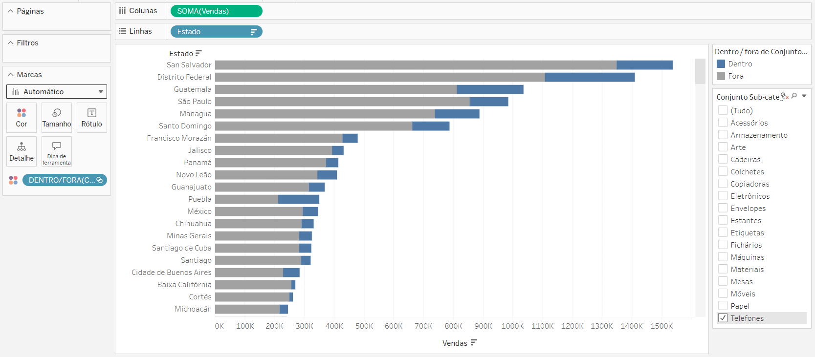Check the Papel checkbox

[x=723, y=306]
